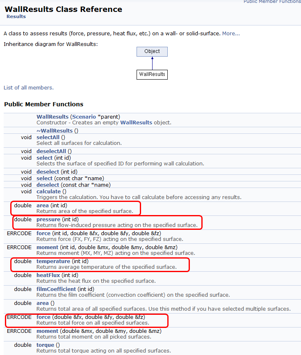Open the temperature function link
301x355 pixels.
[x=53, y=261]
